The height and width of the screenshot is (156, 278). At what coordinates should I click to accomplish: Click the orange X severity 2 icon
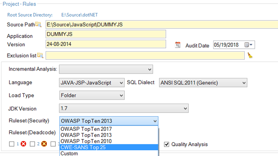tap(44, 144)
